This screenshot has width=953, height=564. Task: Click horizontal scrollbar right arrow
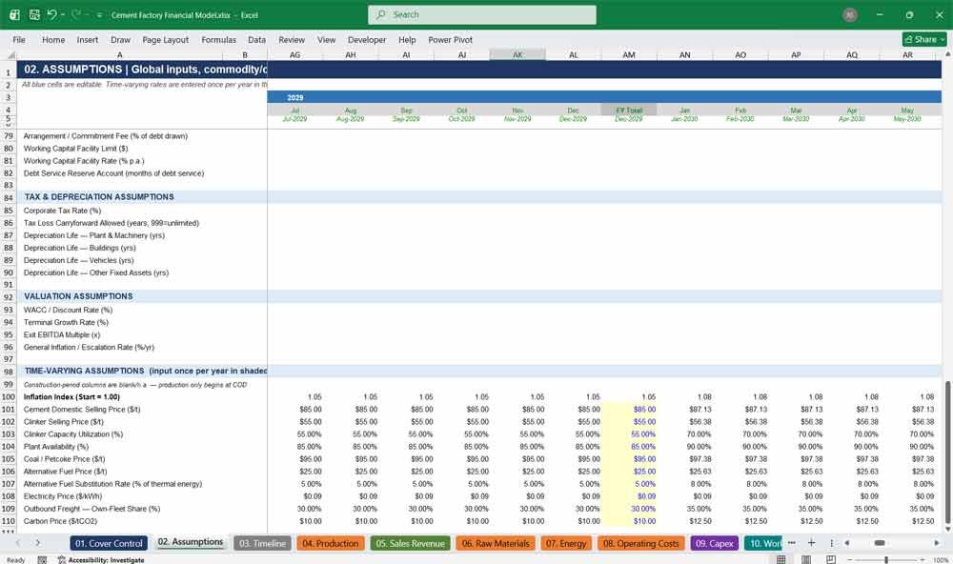[937, 543]
